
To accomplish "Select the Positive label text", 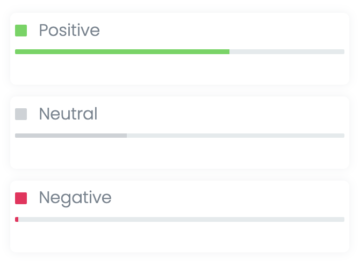I will pos(69,30).
